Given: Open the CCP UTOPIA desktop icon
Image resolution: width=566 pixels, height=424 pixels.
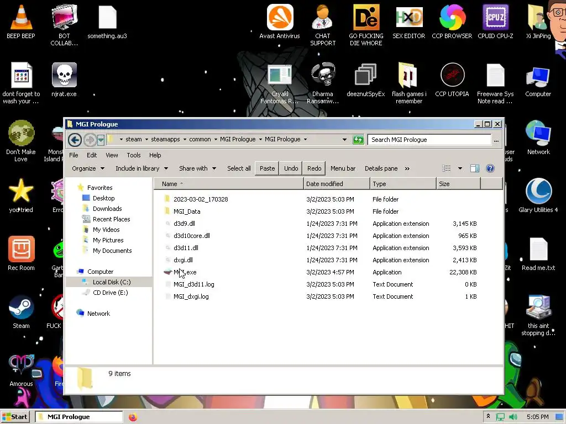Looking at the screenshot, I should (452, 79).
